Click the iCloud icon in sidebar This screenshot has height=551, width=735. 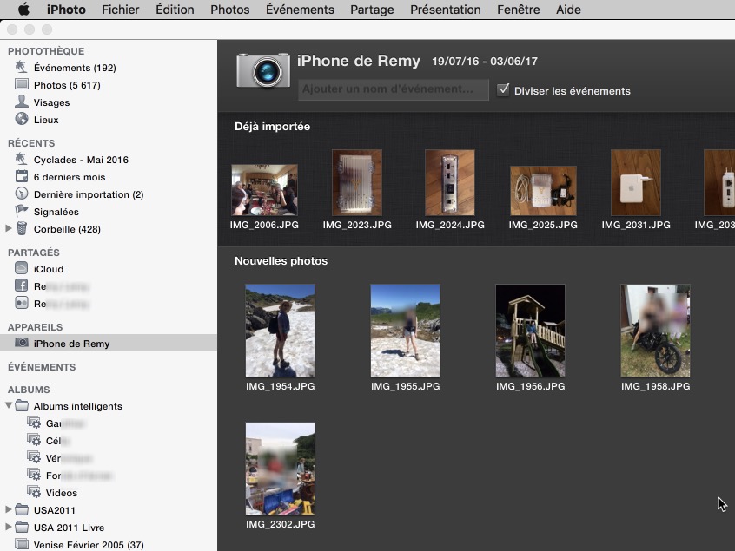click(21, 268)
